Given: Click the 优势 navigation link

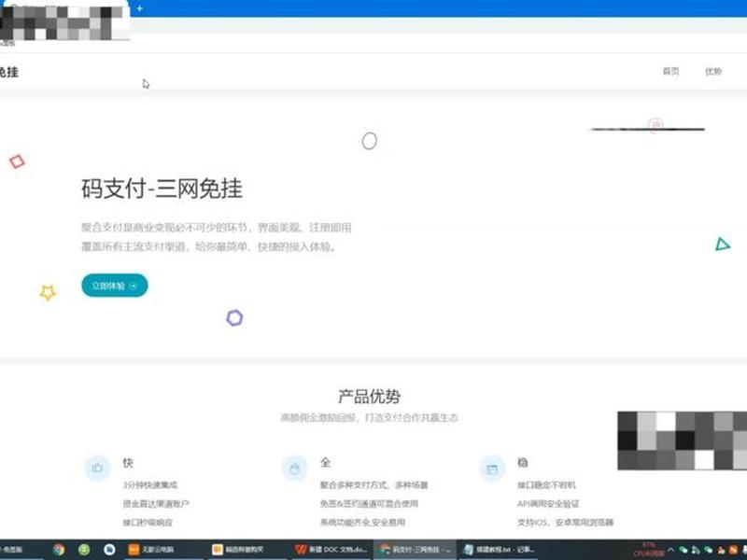Looking at the screenshot, I should tap(713, 71).
